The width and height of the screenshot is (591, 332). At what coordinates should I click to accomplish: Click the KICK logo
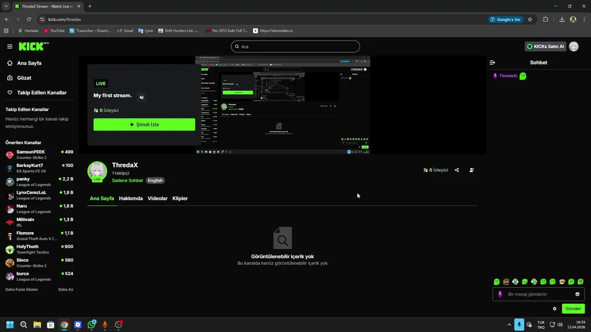pyautogui.click(x=34, y=46)
